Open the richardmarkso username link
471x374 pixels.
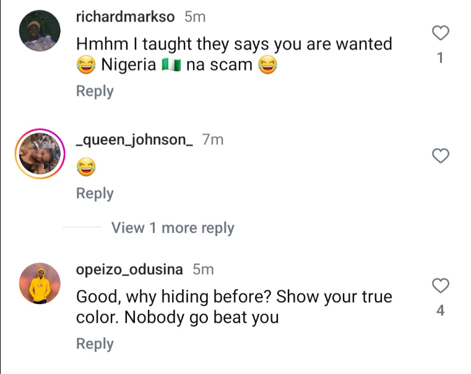coord(125,17)
